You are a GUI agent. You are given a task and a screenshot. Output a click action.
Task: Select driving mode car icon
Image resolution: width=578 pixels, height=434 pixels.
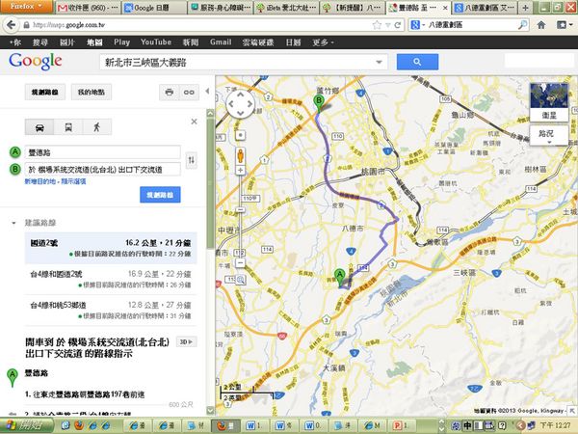(39, 126)
